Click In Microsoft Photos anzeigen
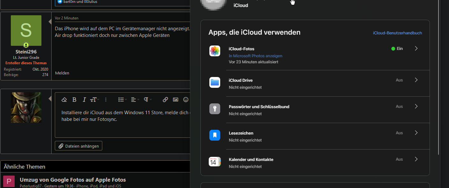This screenshot has width=449, height=188. pyautogui.click(x=255, y=56)
